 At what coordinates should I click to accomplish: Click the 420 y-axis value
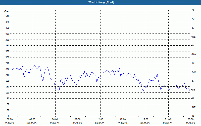tap(8, 34)
